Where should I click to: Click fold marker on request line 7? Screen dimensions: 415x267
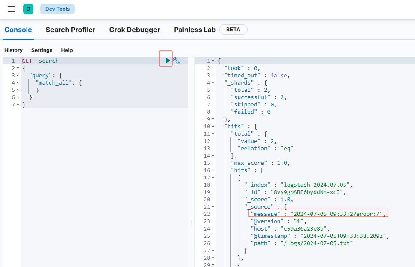(x=18, y=104)
